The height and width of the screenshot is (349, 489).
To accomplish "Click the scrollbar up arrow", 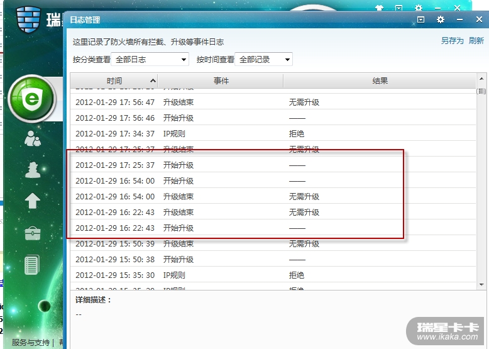I will click(481, 79).
